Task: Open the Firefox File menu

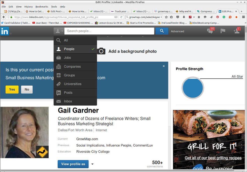Action: pos(4,7)
